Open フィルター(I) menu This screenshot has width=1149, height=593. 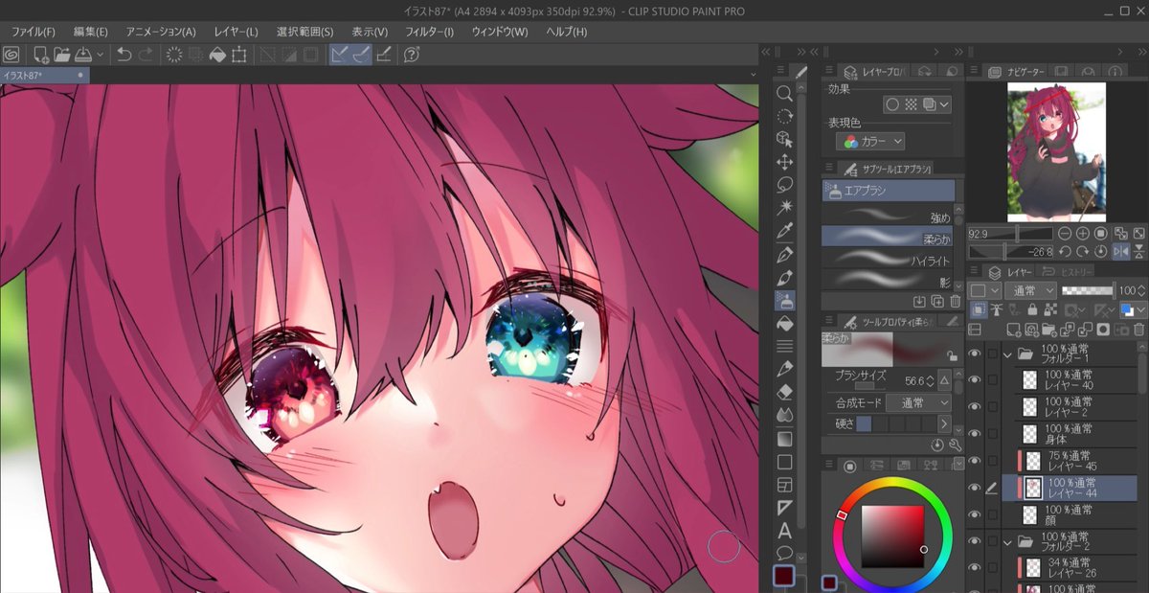tap(429, 32)
